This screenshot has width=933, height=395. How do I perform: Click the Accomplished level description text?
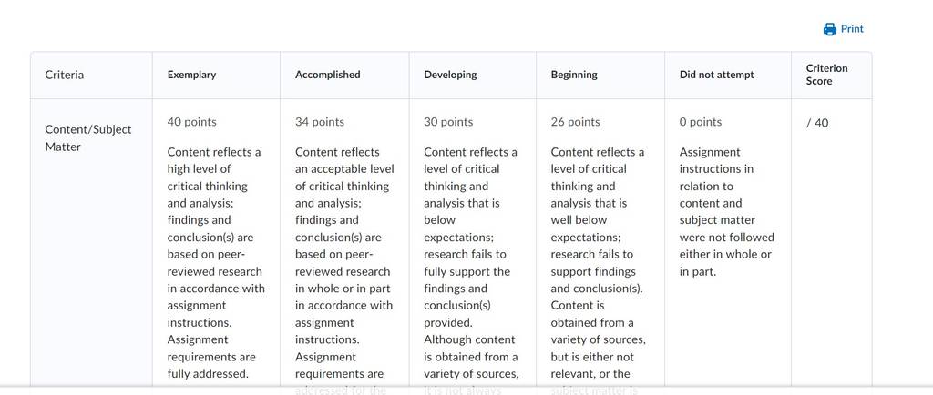point(344,270)
